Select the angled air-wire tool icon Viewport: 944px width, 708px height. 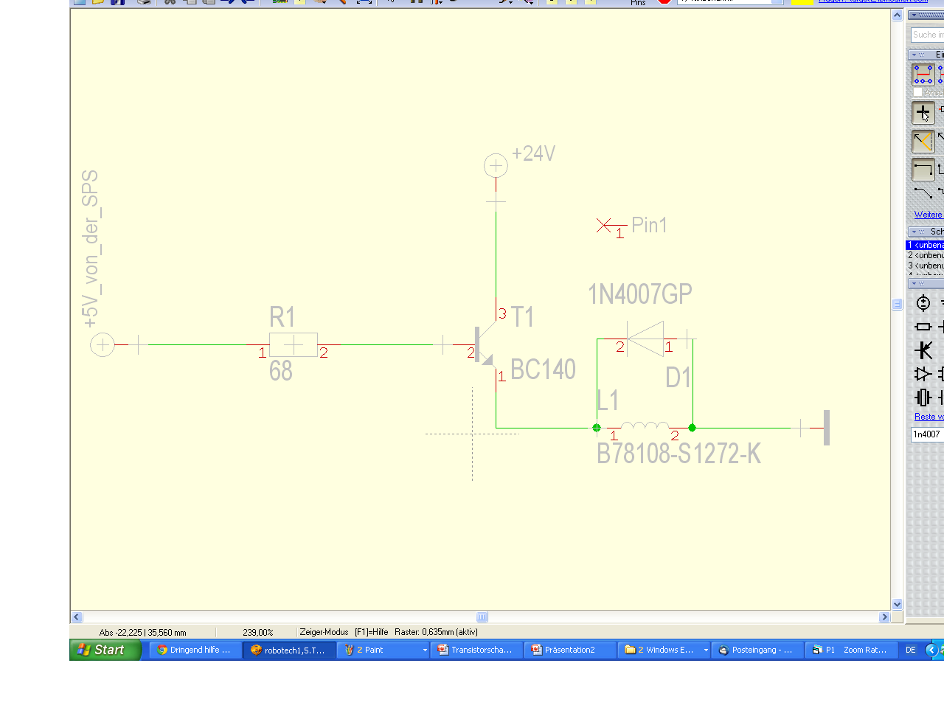point(923,142)
